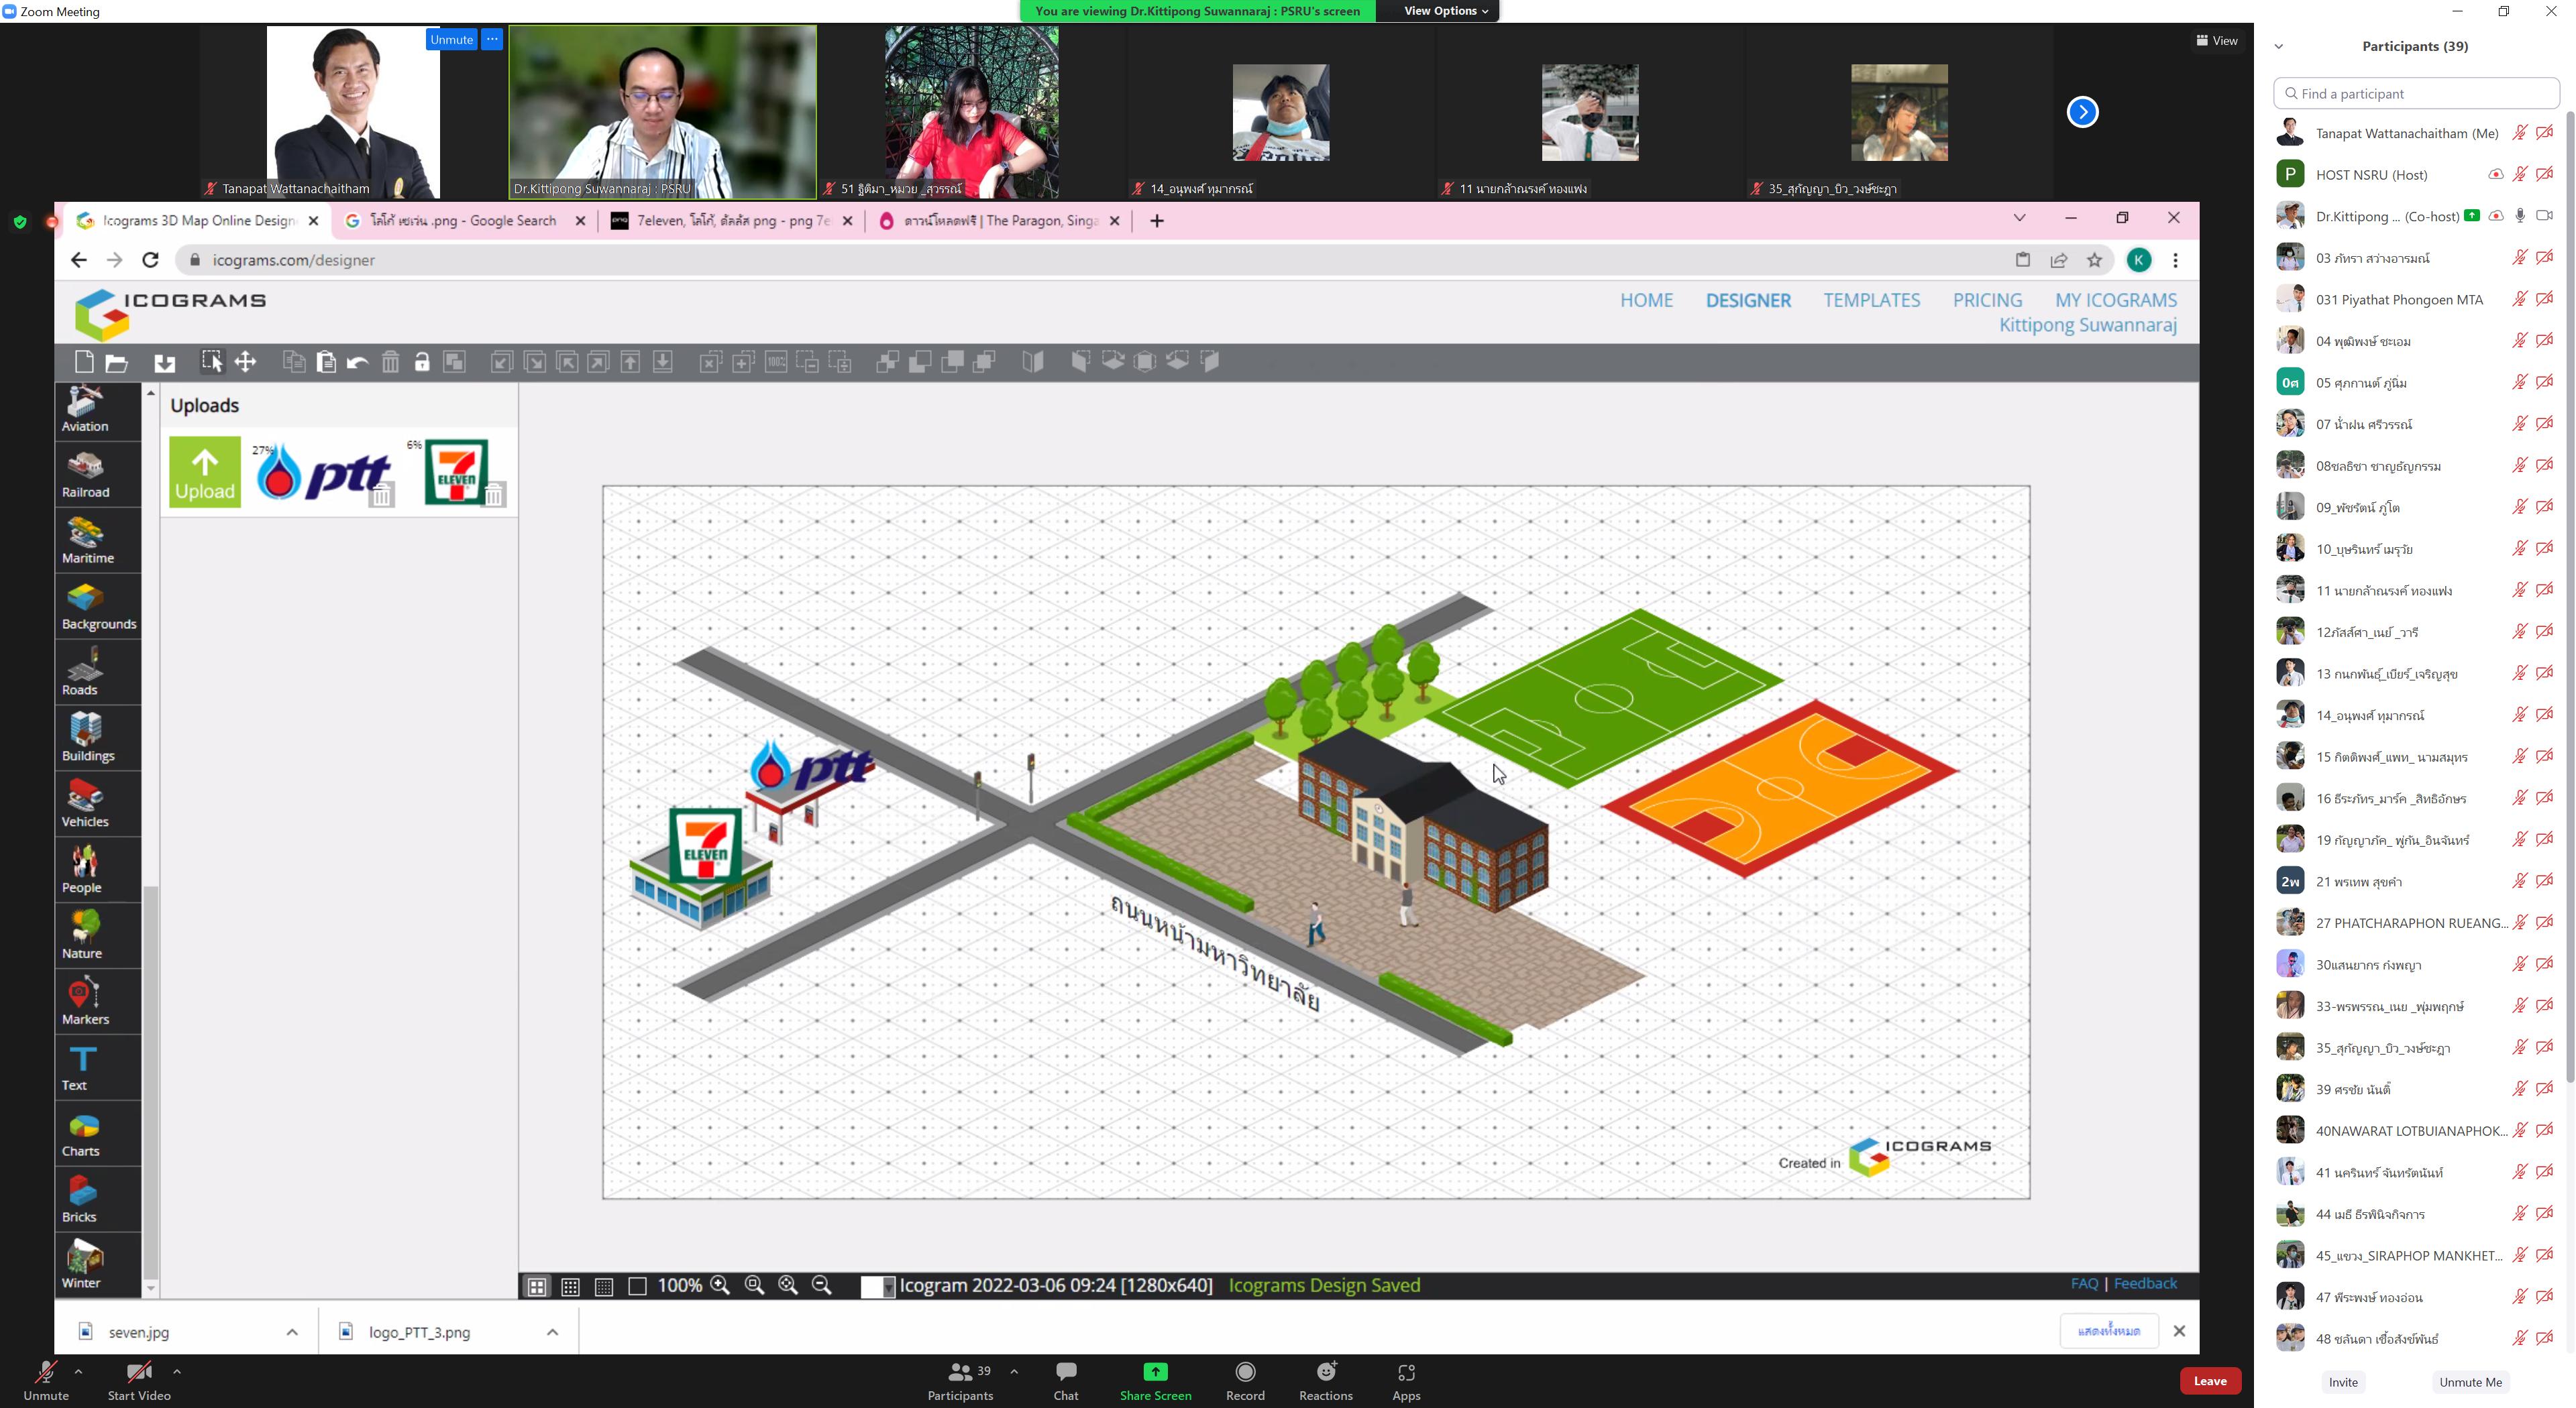Start Video in Zoom bottom bar
The width and height of the screenshot is (2576, 1408).
tap(139, 1381)
